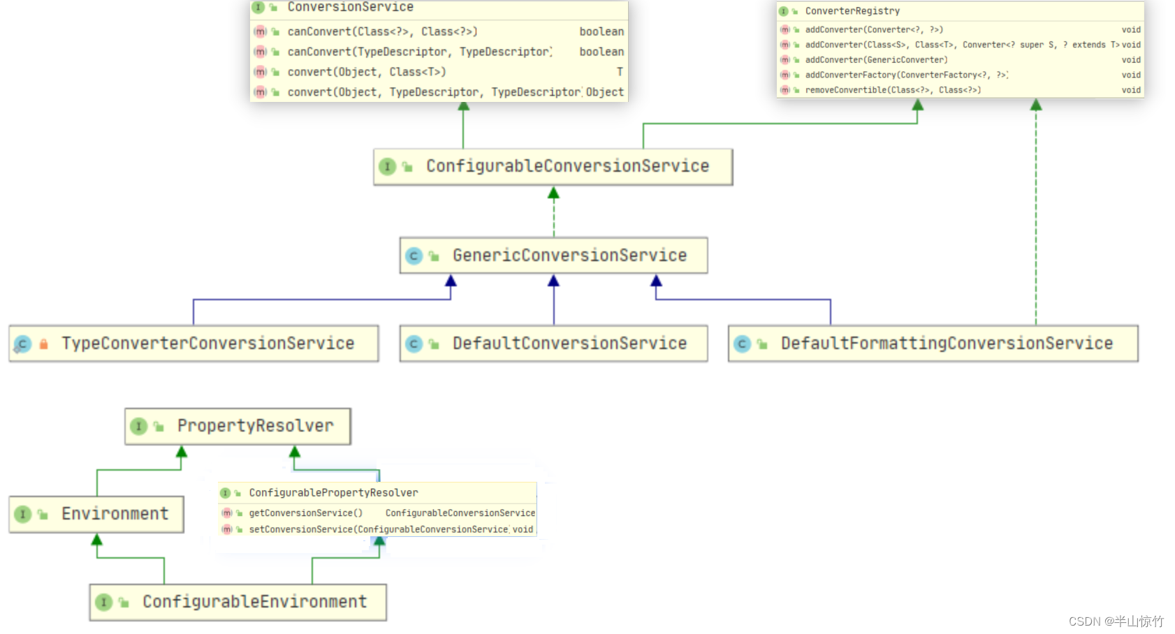Viewport: 1175px width, 634px height.
Task: Click Object return type of convert
Action: click(x=605, y=92)
